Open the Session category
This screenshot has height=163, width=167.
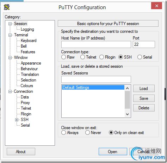pyautogui.click(x=20, y=24)
